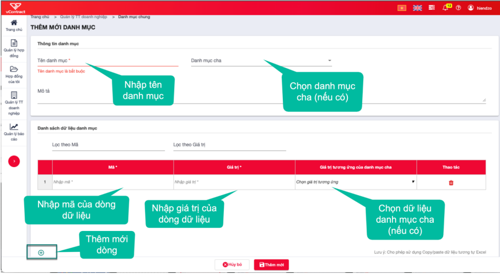Click the help question mark icon
Screen dimensions: 500x274
coord(458,8)
